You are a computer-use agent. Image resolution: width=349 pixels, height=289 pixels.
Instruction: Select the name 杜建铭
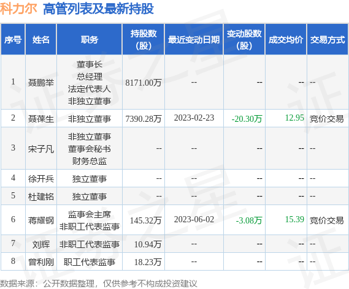pos(41,197)
